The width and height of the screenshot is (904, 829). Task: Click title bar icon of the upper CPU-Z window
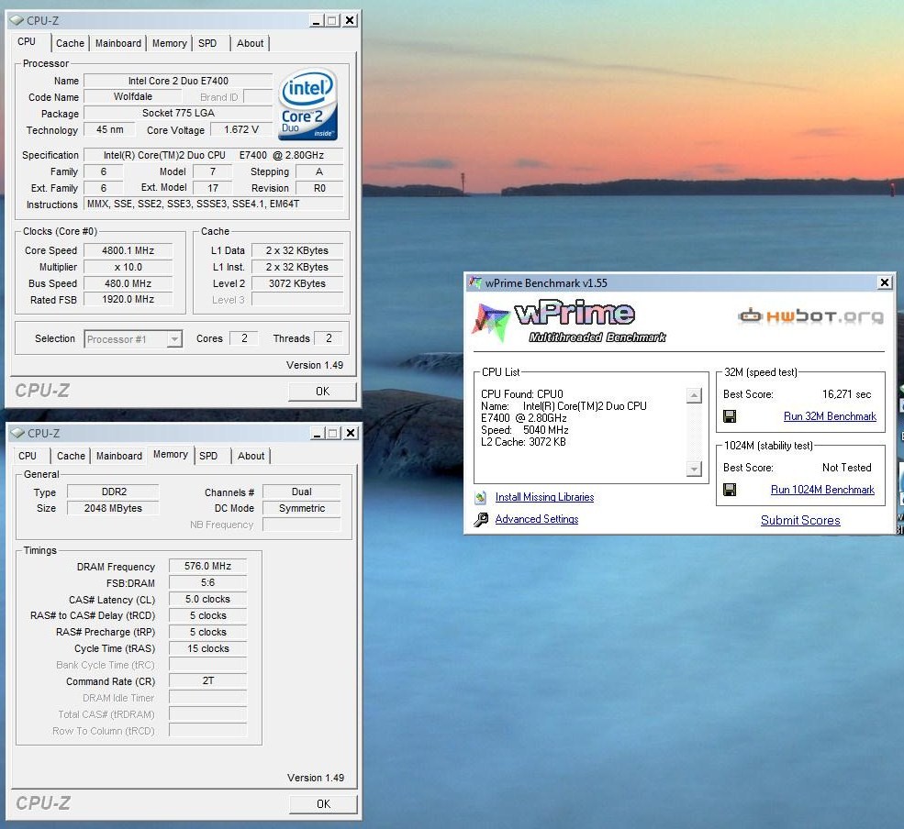point(17,20)
